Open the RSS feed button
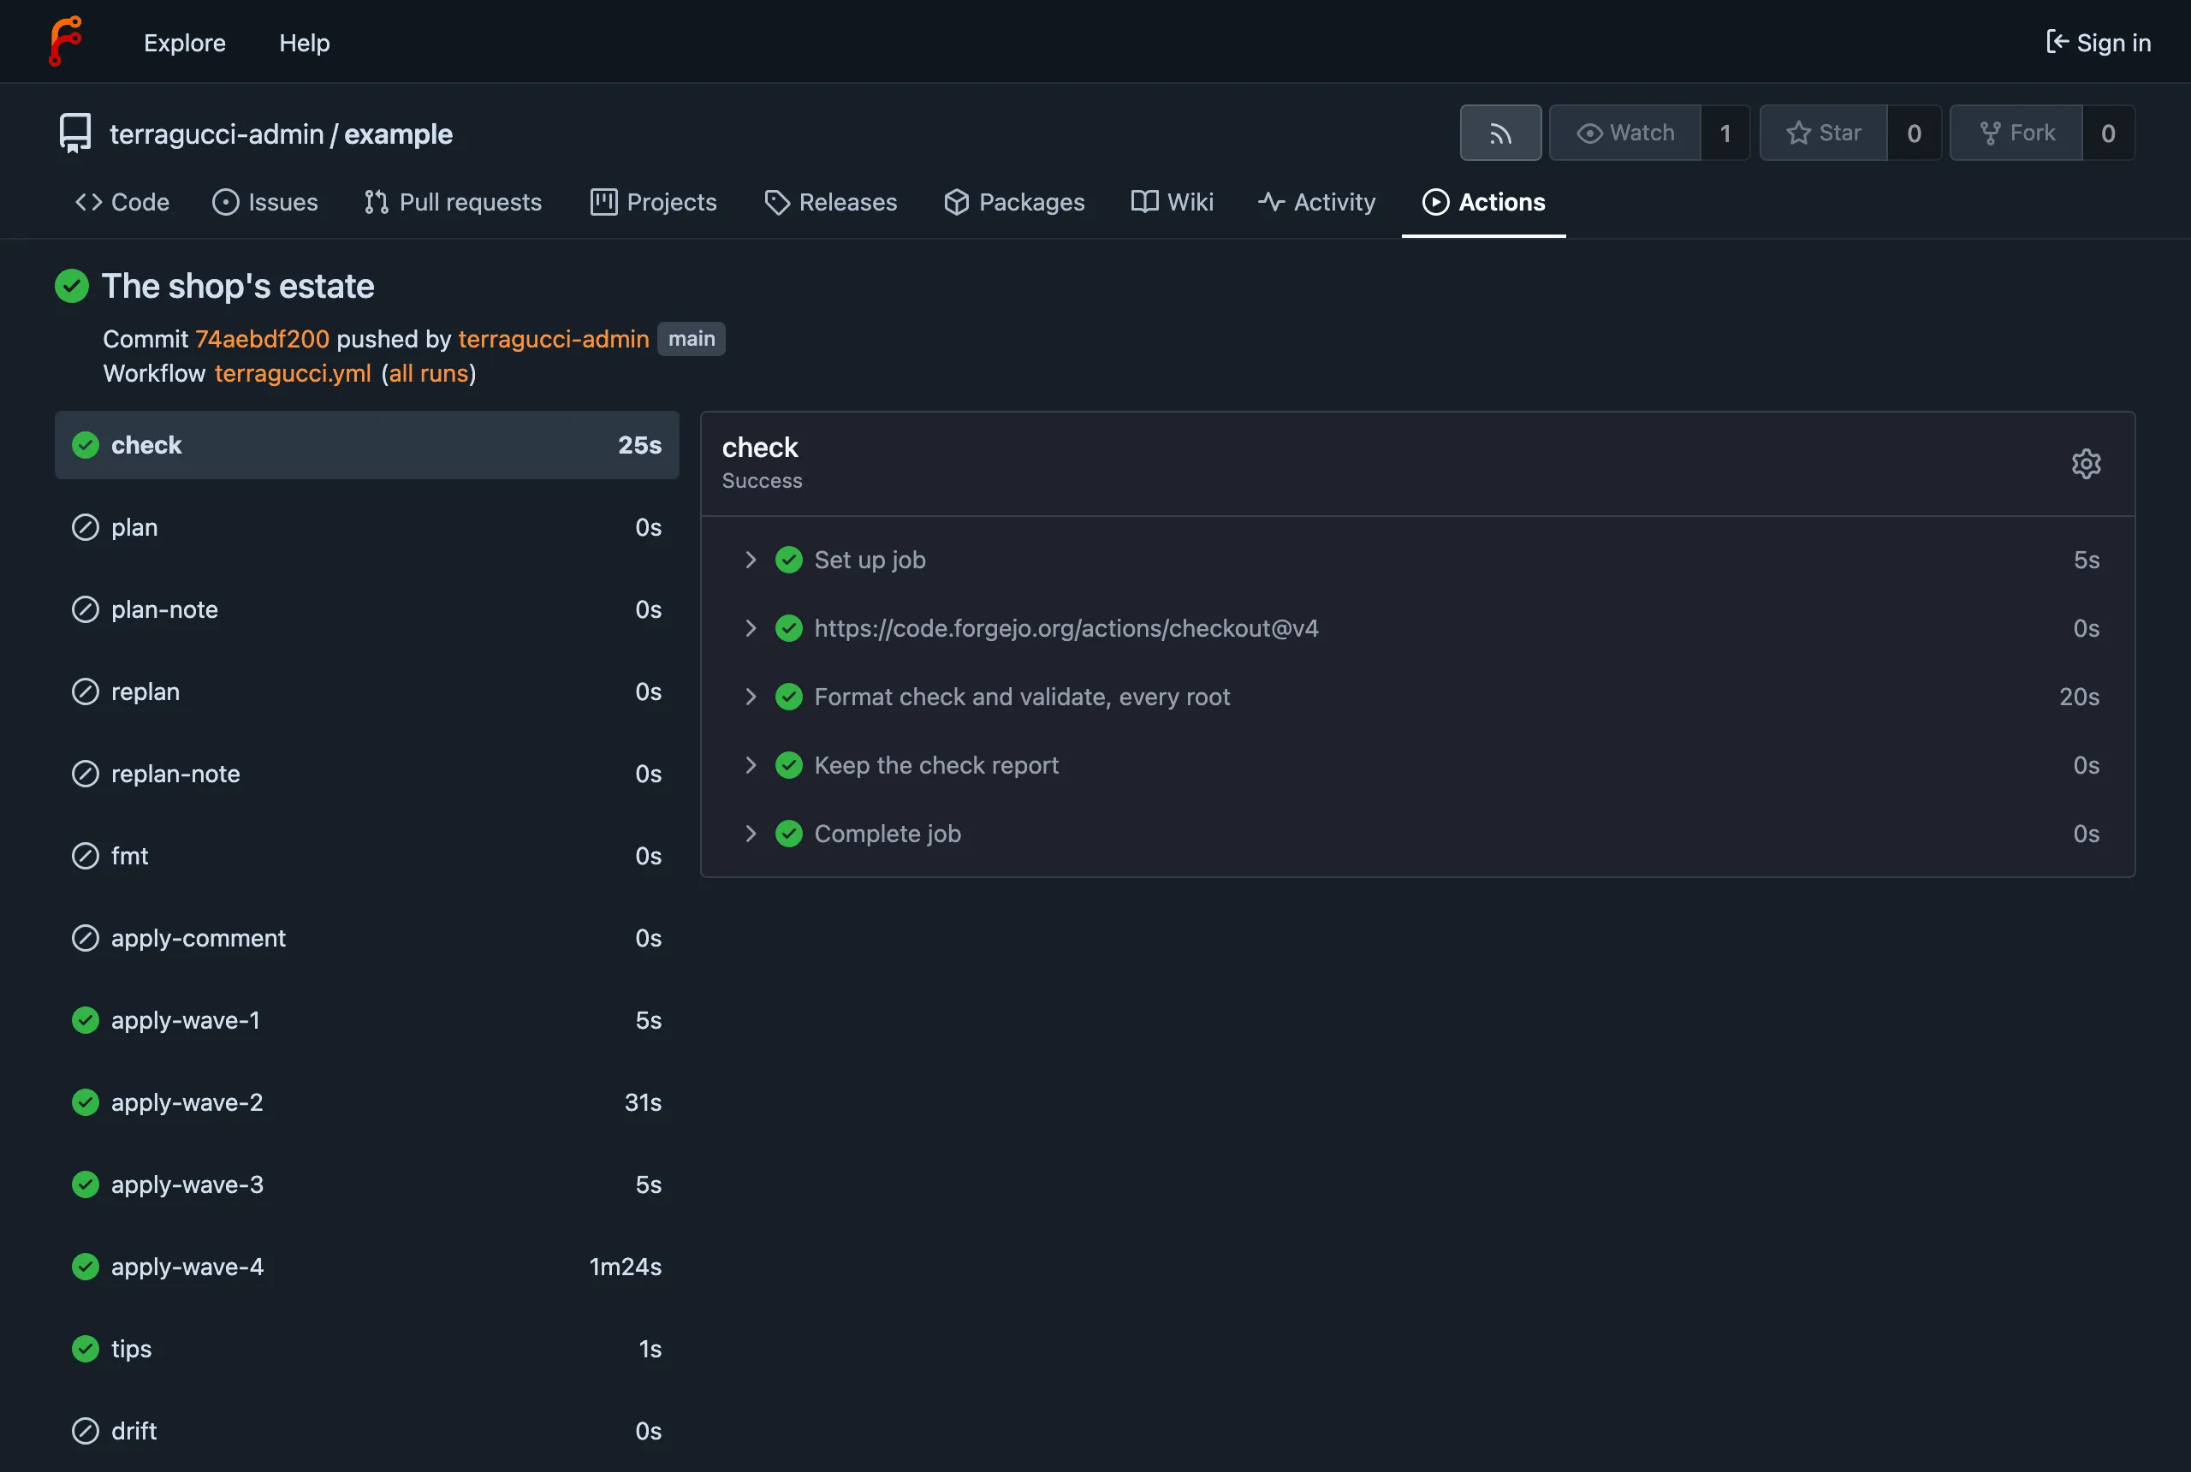The height and width of the screenshot is (1472, 2191). 1500,134
